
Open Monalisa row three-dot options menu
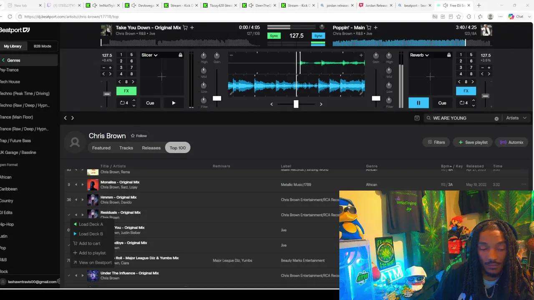pos(524,185)
